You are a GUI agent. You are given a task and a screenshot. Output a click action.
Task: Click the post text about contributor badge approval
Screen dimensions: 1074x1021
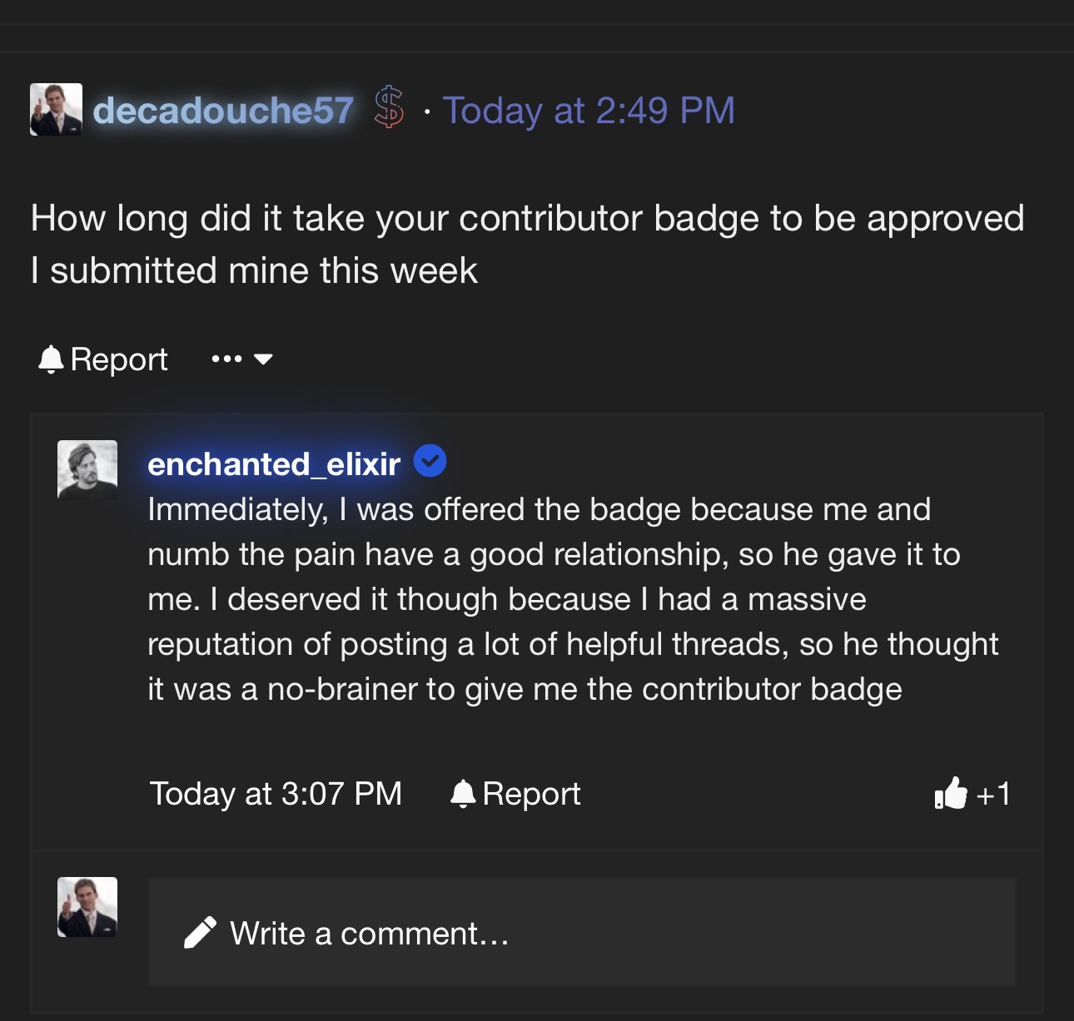[527, 244]
